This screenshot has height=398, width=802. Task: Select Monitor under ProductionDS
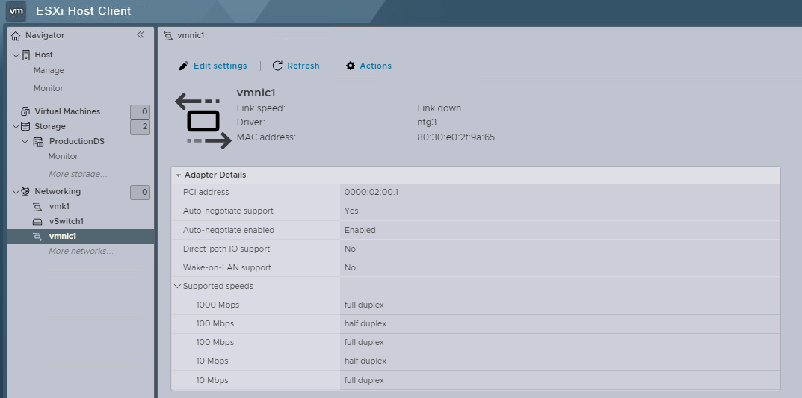pyautogui.click(x=63, y=156)
